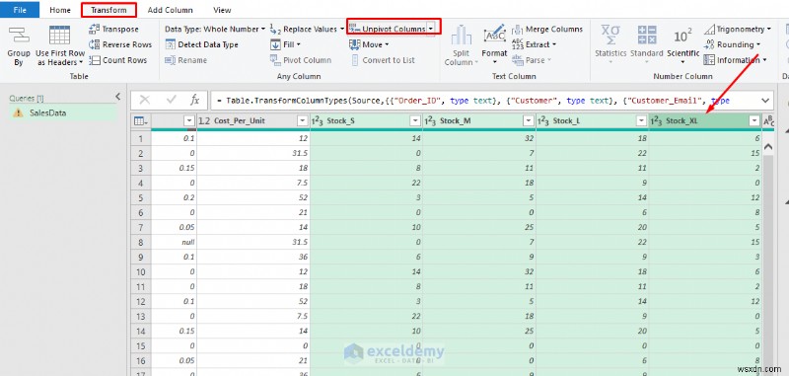Select the Cost_Per_Unit column header

tap(253, 120)
